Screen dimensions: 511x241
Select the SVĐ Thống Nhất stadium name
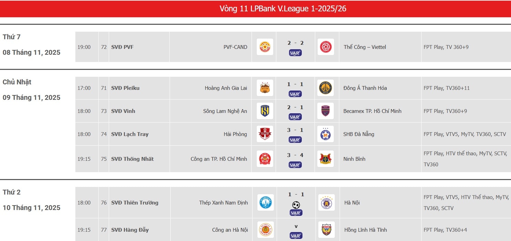(x=132, y=159)
